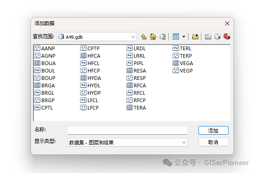Select CPTP point feature class
The width and height of the screenshot is (257, 173).
pos(90,49)
